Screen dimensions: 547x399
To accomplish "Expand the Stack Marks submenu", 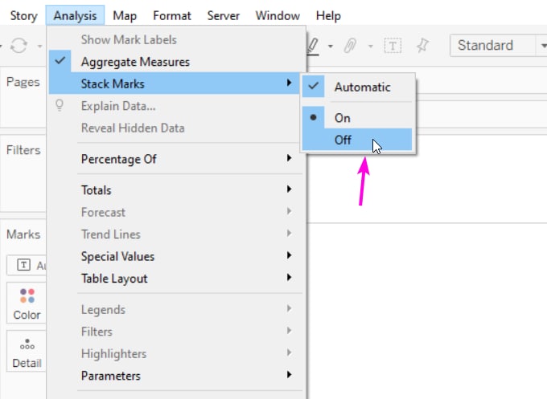I will tap(176, 83).
